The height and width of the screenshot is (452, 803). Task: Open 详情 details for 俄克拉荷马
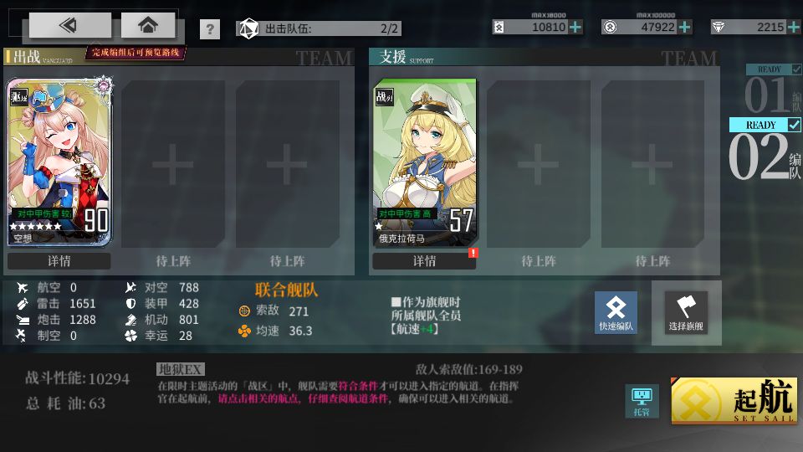point(425,261)
